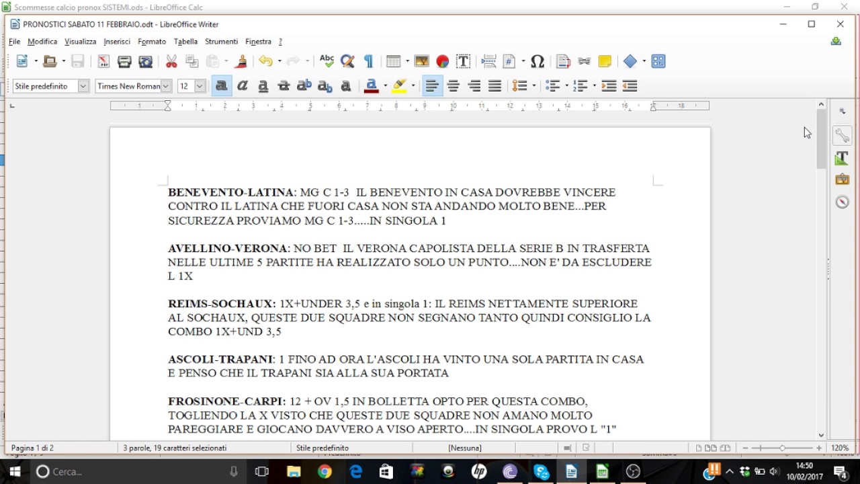Expand the font color dropdown arrow
The image size is (860, 484).
point(386,86)
